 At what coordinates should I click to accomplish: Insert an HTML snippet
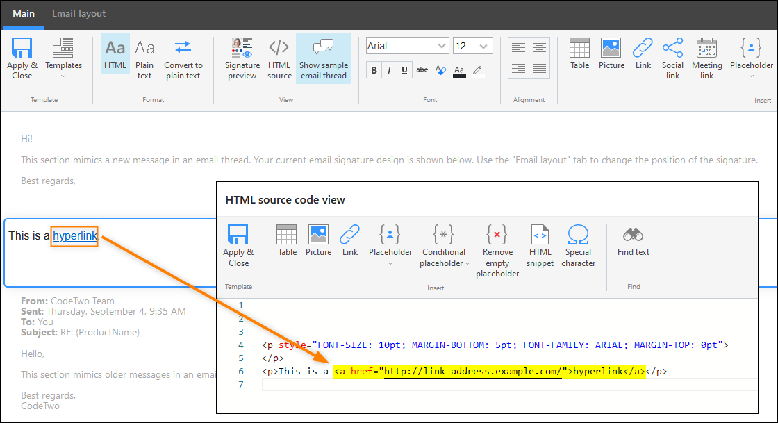click(x=540, y=245)
